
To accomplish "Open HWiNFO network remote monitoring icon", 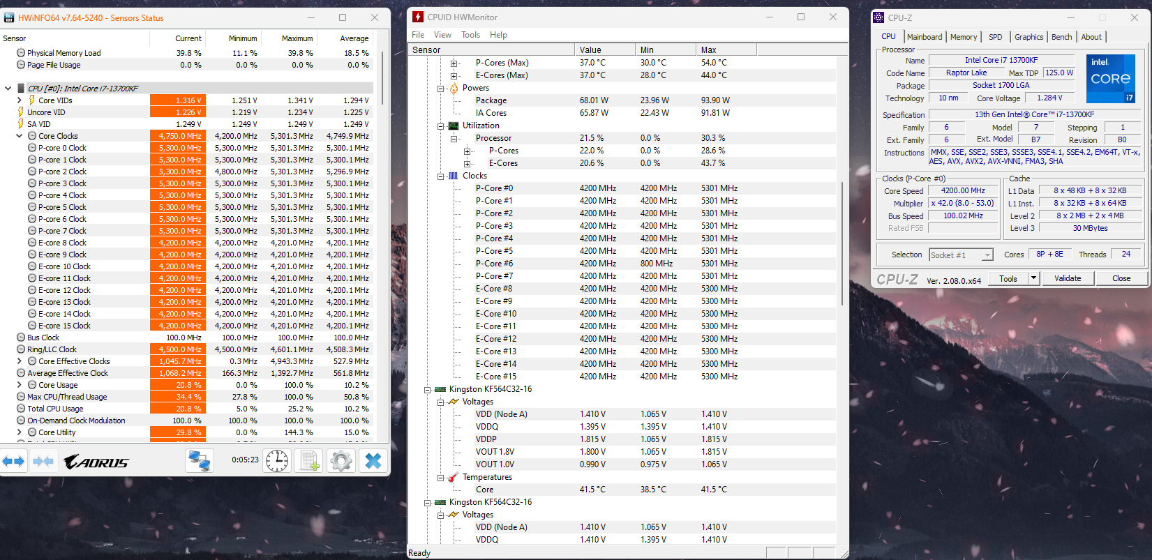I will [200, 461].
